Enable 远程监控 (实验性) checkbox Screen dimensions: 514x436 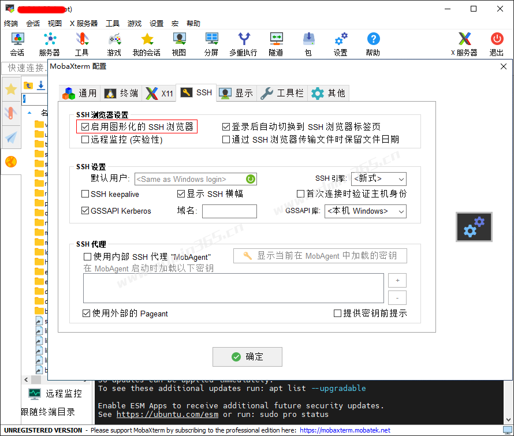tap(85, 140)
